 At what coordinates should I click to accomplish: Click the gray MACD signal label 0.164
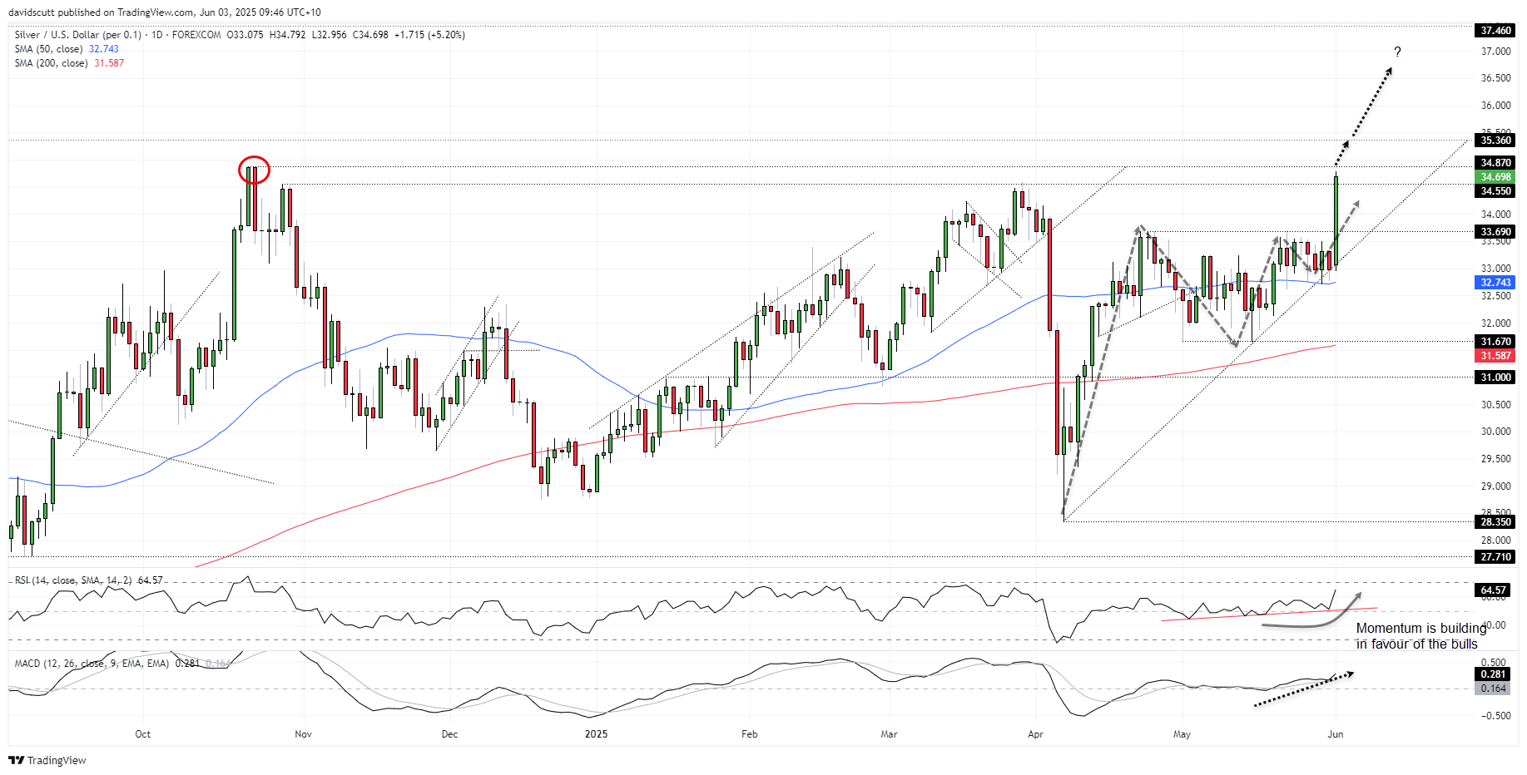pos(1495,689)
